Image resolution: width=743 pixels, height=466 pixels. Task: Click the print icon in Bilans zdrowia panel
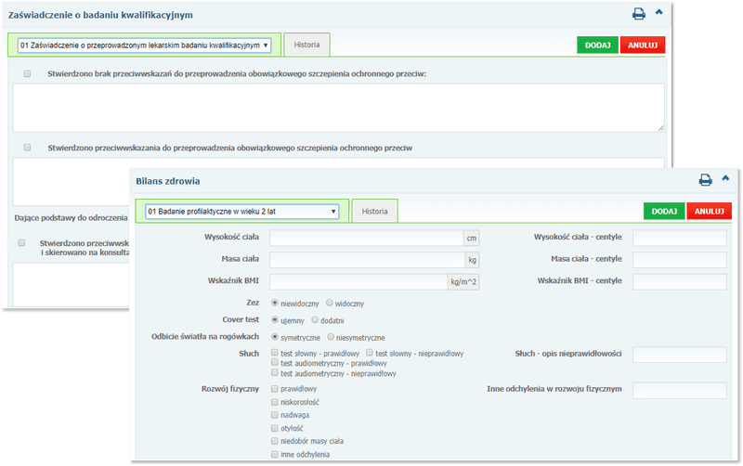(705, 180)
